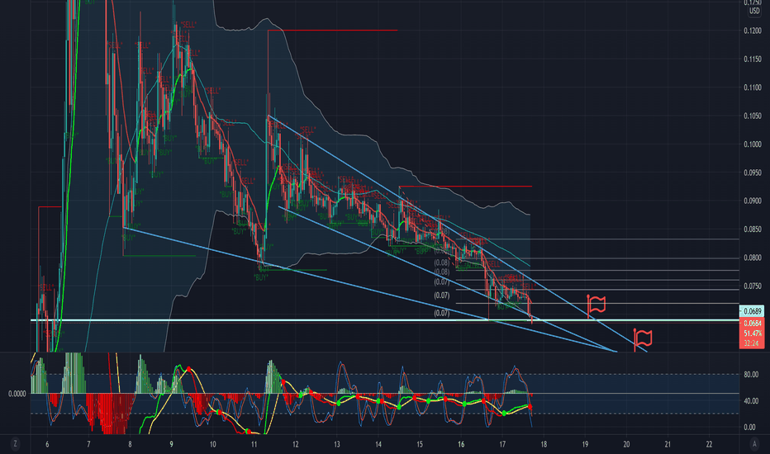The width and height of the screenshot is (770, 454).
Task: Click the 0.1100 price axis label
Action: pos(753,87)
